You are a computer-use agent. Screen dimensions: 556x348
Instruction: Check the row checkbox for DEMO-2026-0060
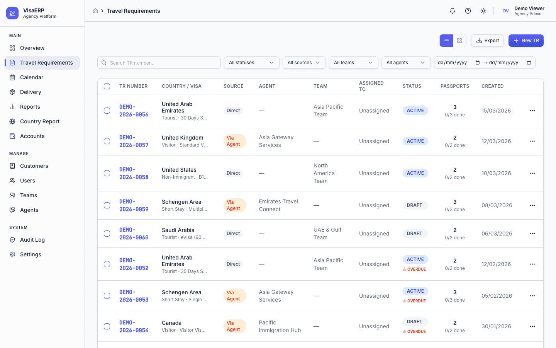[x=107, y=234]
